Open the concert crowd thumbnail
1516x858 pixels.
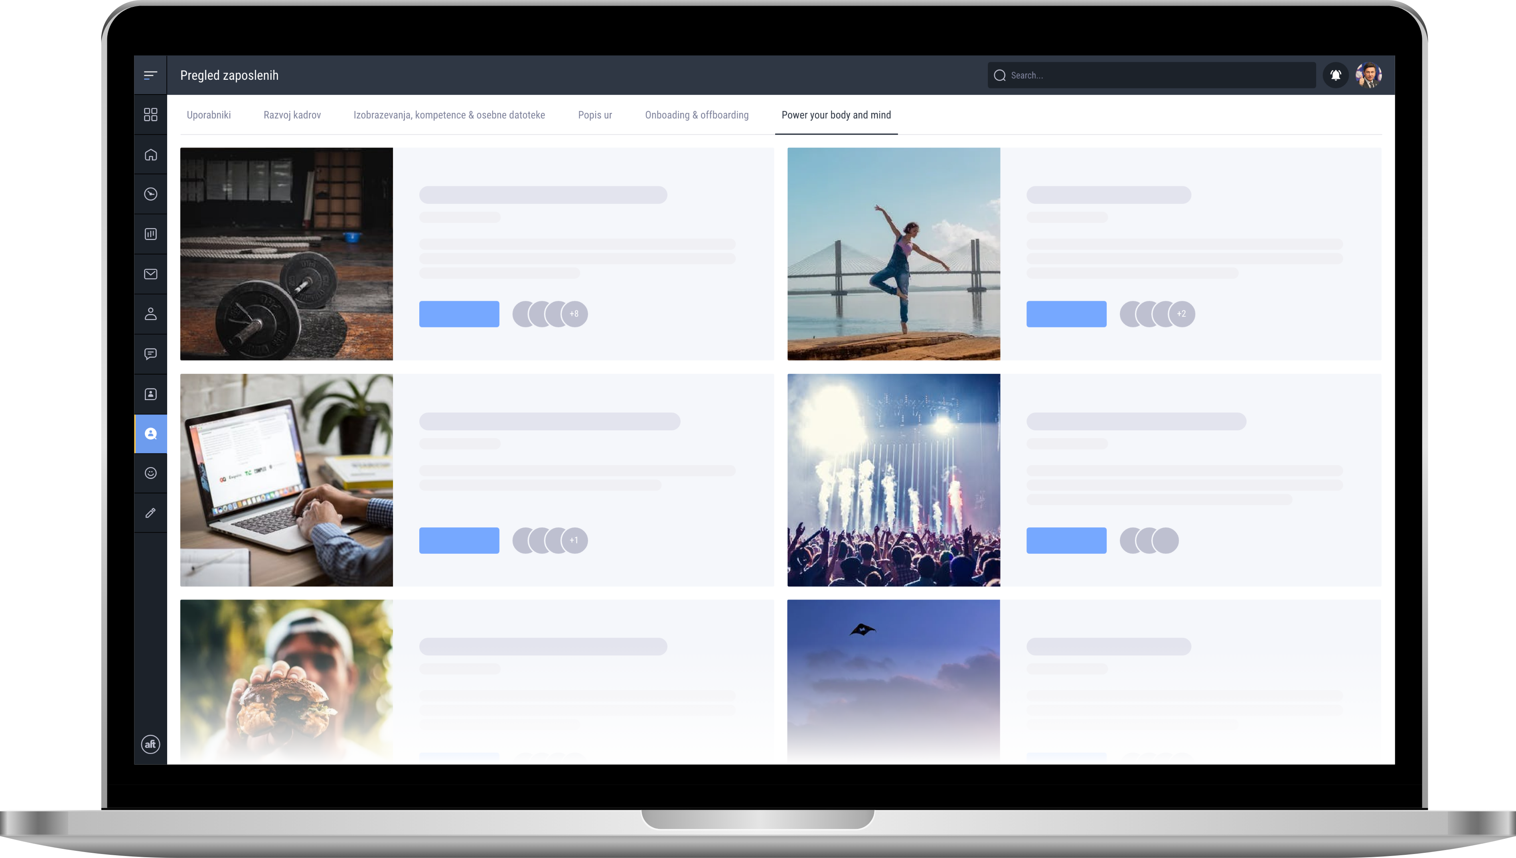(x=893, y=480)
